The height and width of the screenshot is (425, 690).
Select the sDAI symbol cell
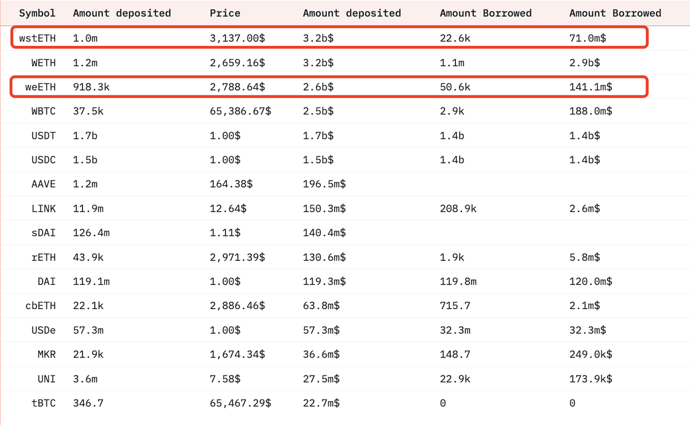(x=44, y=233)
